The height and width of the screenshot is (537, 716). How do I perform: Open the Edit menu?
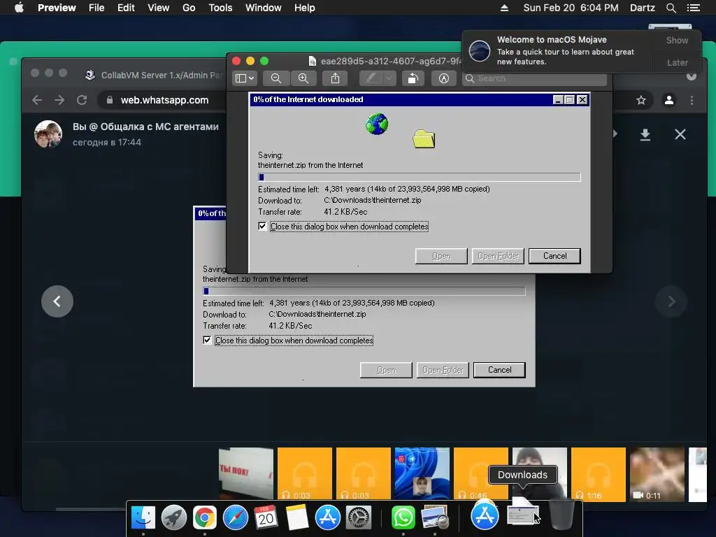click(126, 8)
